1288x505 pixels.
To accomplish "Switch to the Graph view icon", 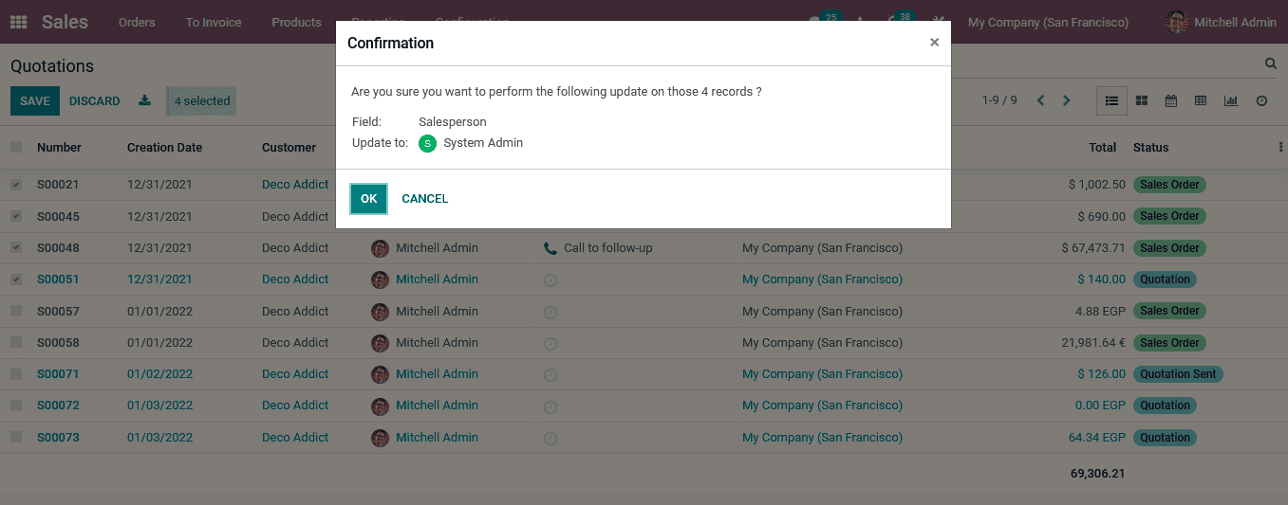I will (x=1231, y=100).
